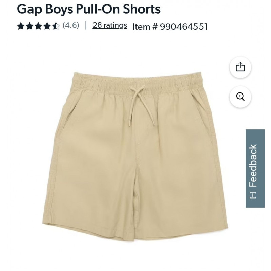
Task: Collapse feedback using the [-] icon
Action: click(x=253, y=195)
